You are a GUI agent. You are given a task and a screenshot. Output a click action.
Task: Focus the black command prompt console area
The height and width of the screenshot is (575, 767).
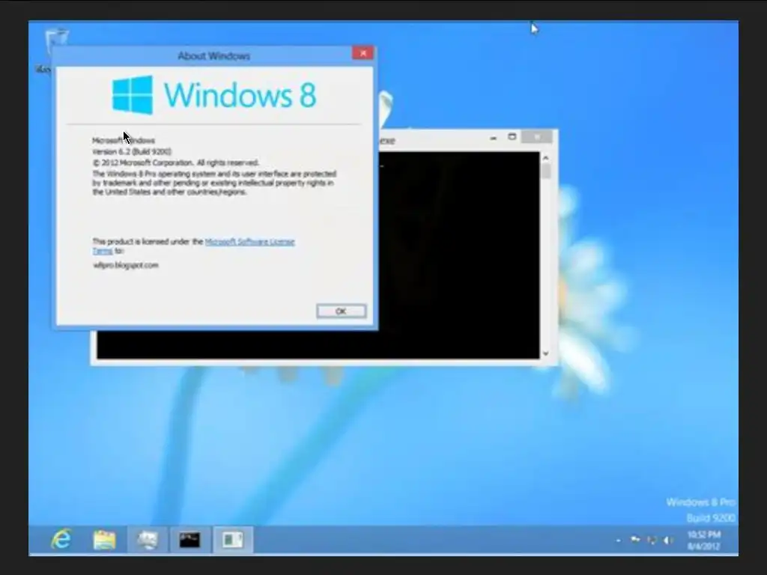coord(459,255)
